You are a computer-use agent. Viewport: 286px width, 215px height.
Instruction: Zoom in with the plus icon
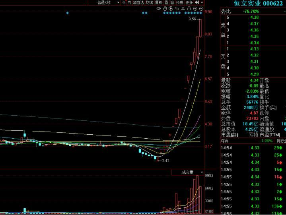pyautogui.click(x=195, y=8)
